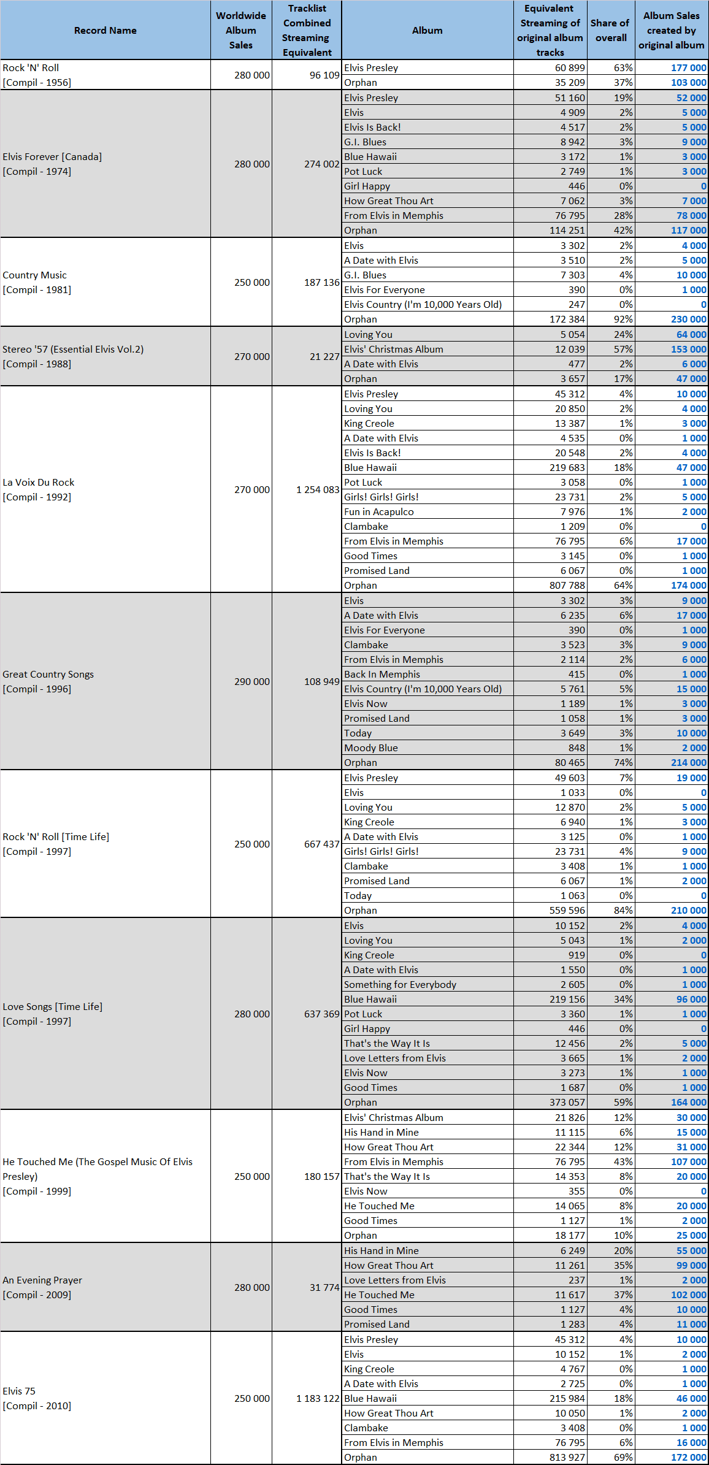Select album streaming value '114 251'
This screenshot has height=1465, width=709.
coord(567,230)
